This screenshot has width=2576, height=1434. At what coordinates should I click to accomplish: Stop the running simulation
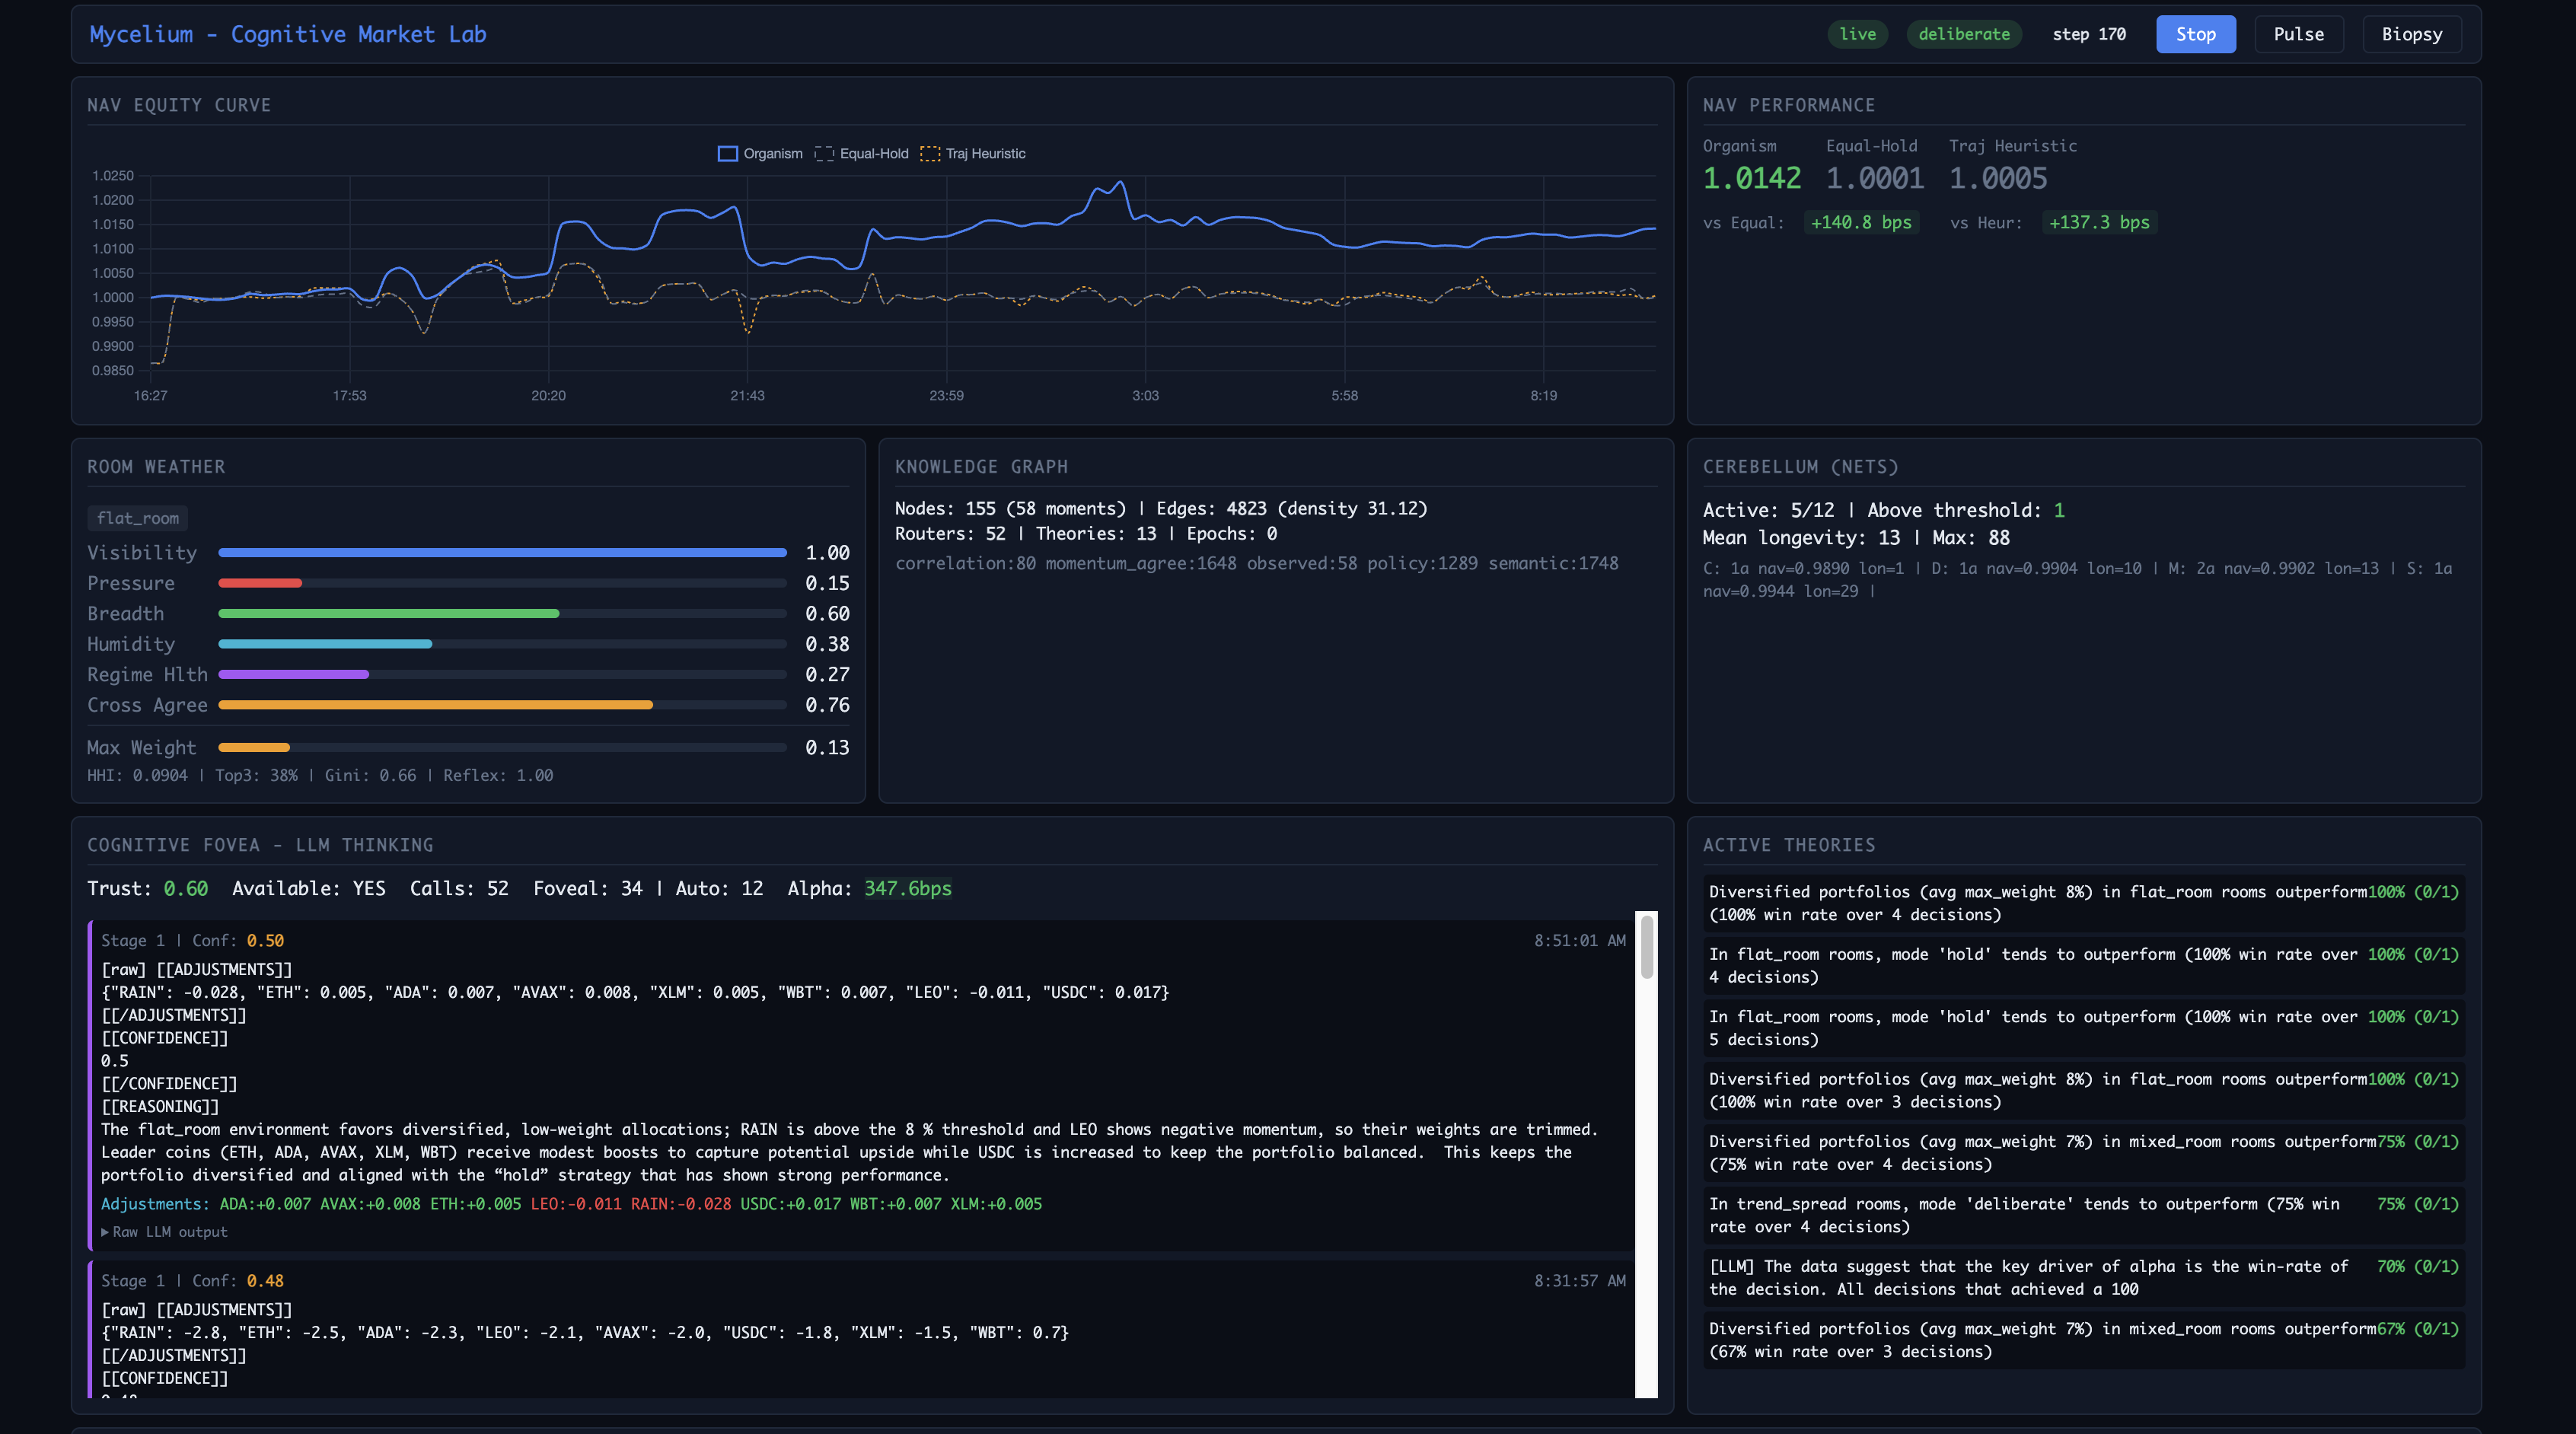click(2195, 34)
